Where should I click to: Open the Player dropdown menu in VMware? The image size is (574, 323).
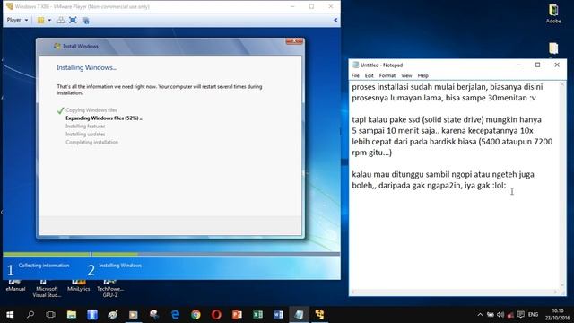(17, 20)
